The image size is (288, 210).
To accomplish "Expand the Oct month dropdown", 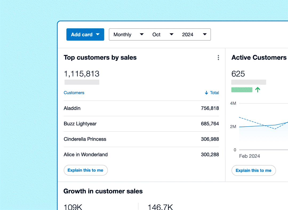I will [x=163, y=35].
